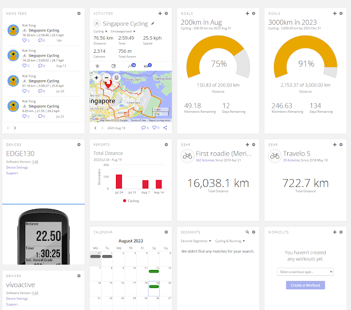Viewport: 351px width, 310px height.
Task: Add a workout with Workouts plus icon
Action: click(335, 232)
